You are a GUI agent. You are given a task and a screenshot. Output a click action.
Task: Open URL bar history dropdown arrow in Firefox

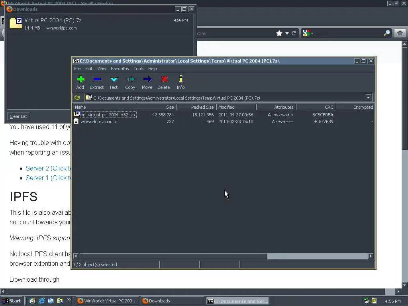coord(287,33)
